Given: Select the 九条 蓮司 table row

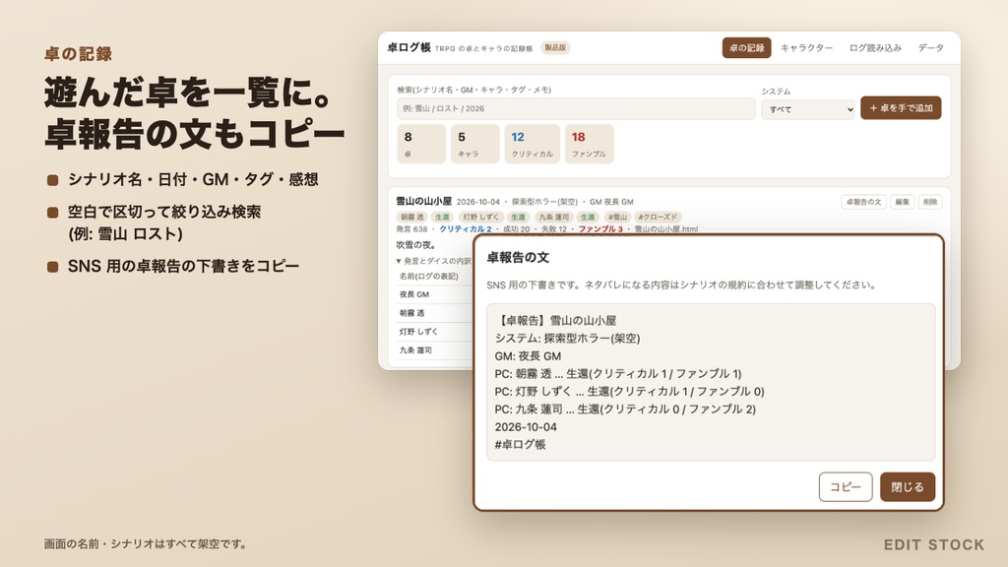Looking at the screenshot, I should coord(435,350).
